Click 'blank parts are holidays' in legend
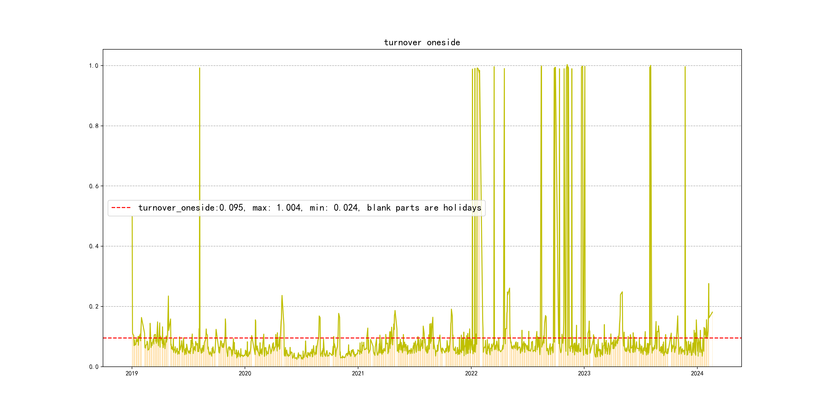 [x=424, y=208]
